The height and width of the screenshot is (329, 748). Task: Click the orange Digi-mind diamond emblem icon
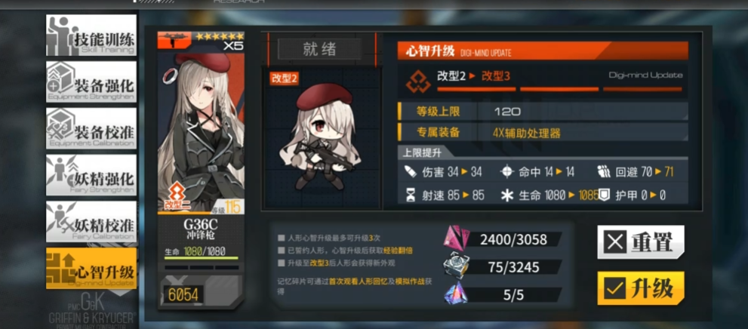[x=418, y=81]
